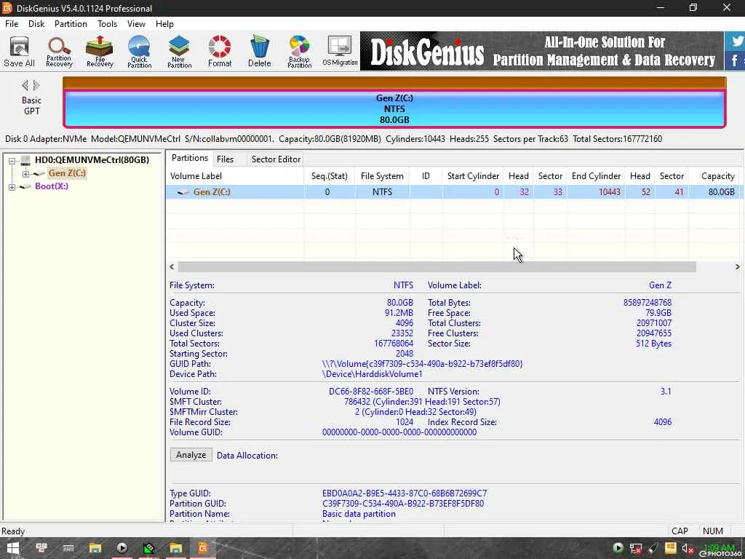Open the Partition menu
This screenshot has height=559, width=745.
coord(71,24)
